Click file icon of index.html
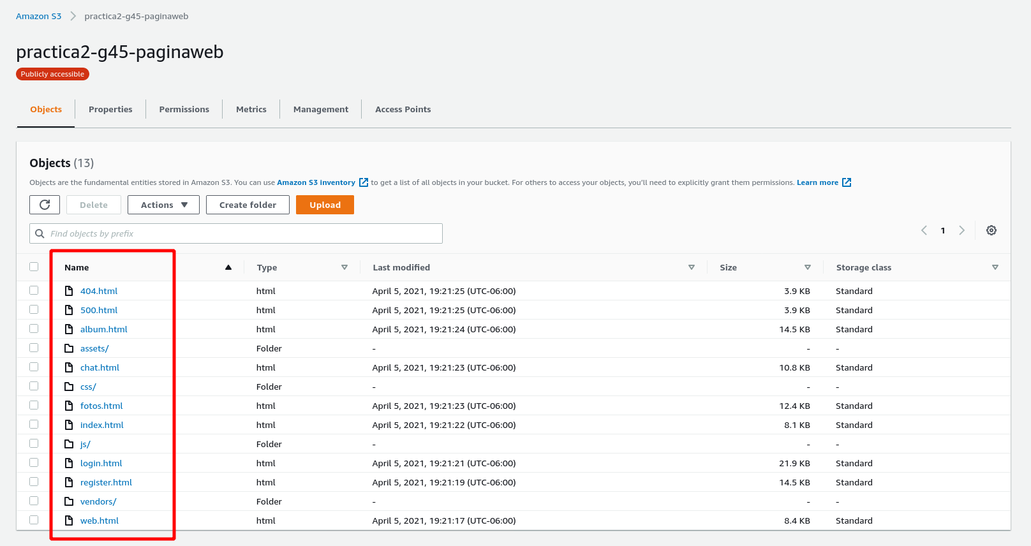 click(x=69, y=425)
